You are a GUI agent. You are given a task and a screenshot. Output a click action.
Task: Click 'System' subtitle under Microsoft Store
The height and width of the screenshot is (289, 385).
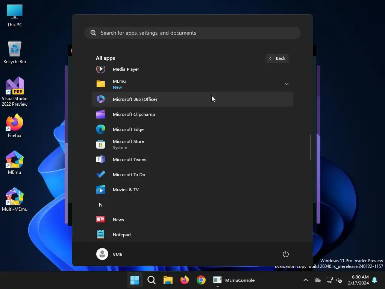[120, 148]
